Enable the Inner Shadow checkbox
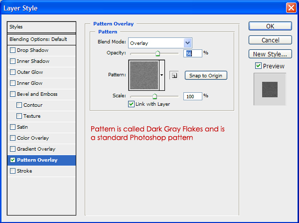Screen dimensions: 299x223 pyautogui.click(x=12, y=61)
